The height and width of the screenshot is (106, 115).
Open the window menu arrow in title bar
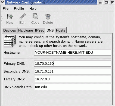point(2,2)
